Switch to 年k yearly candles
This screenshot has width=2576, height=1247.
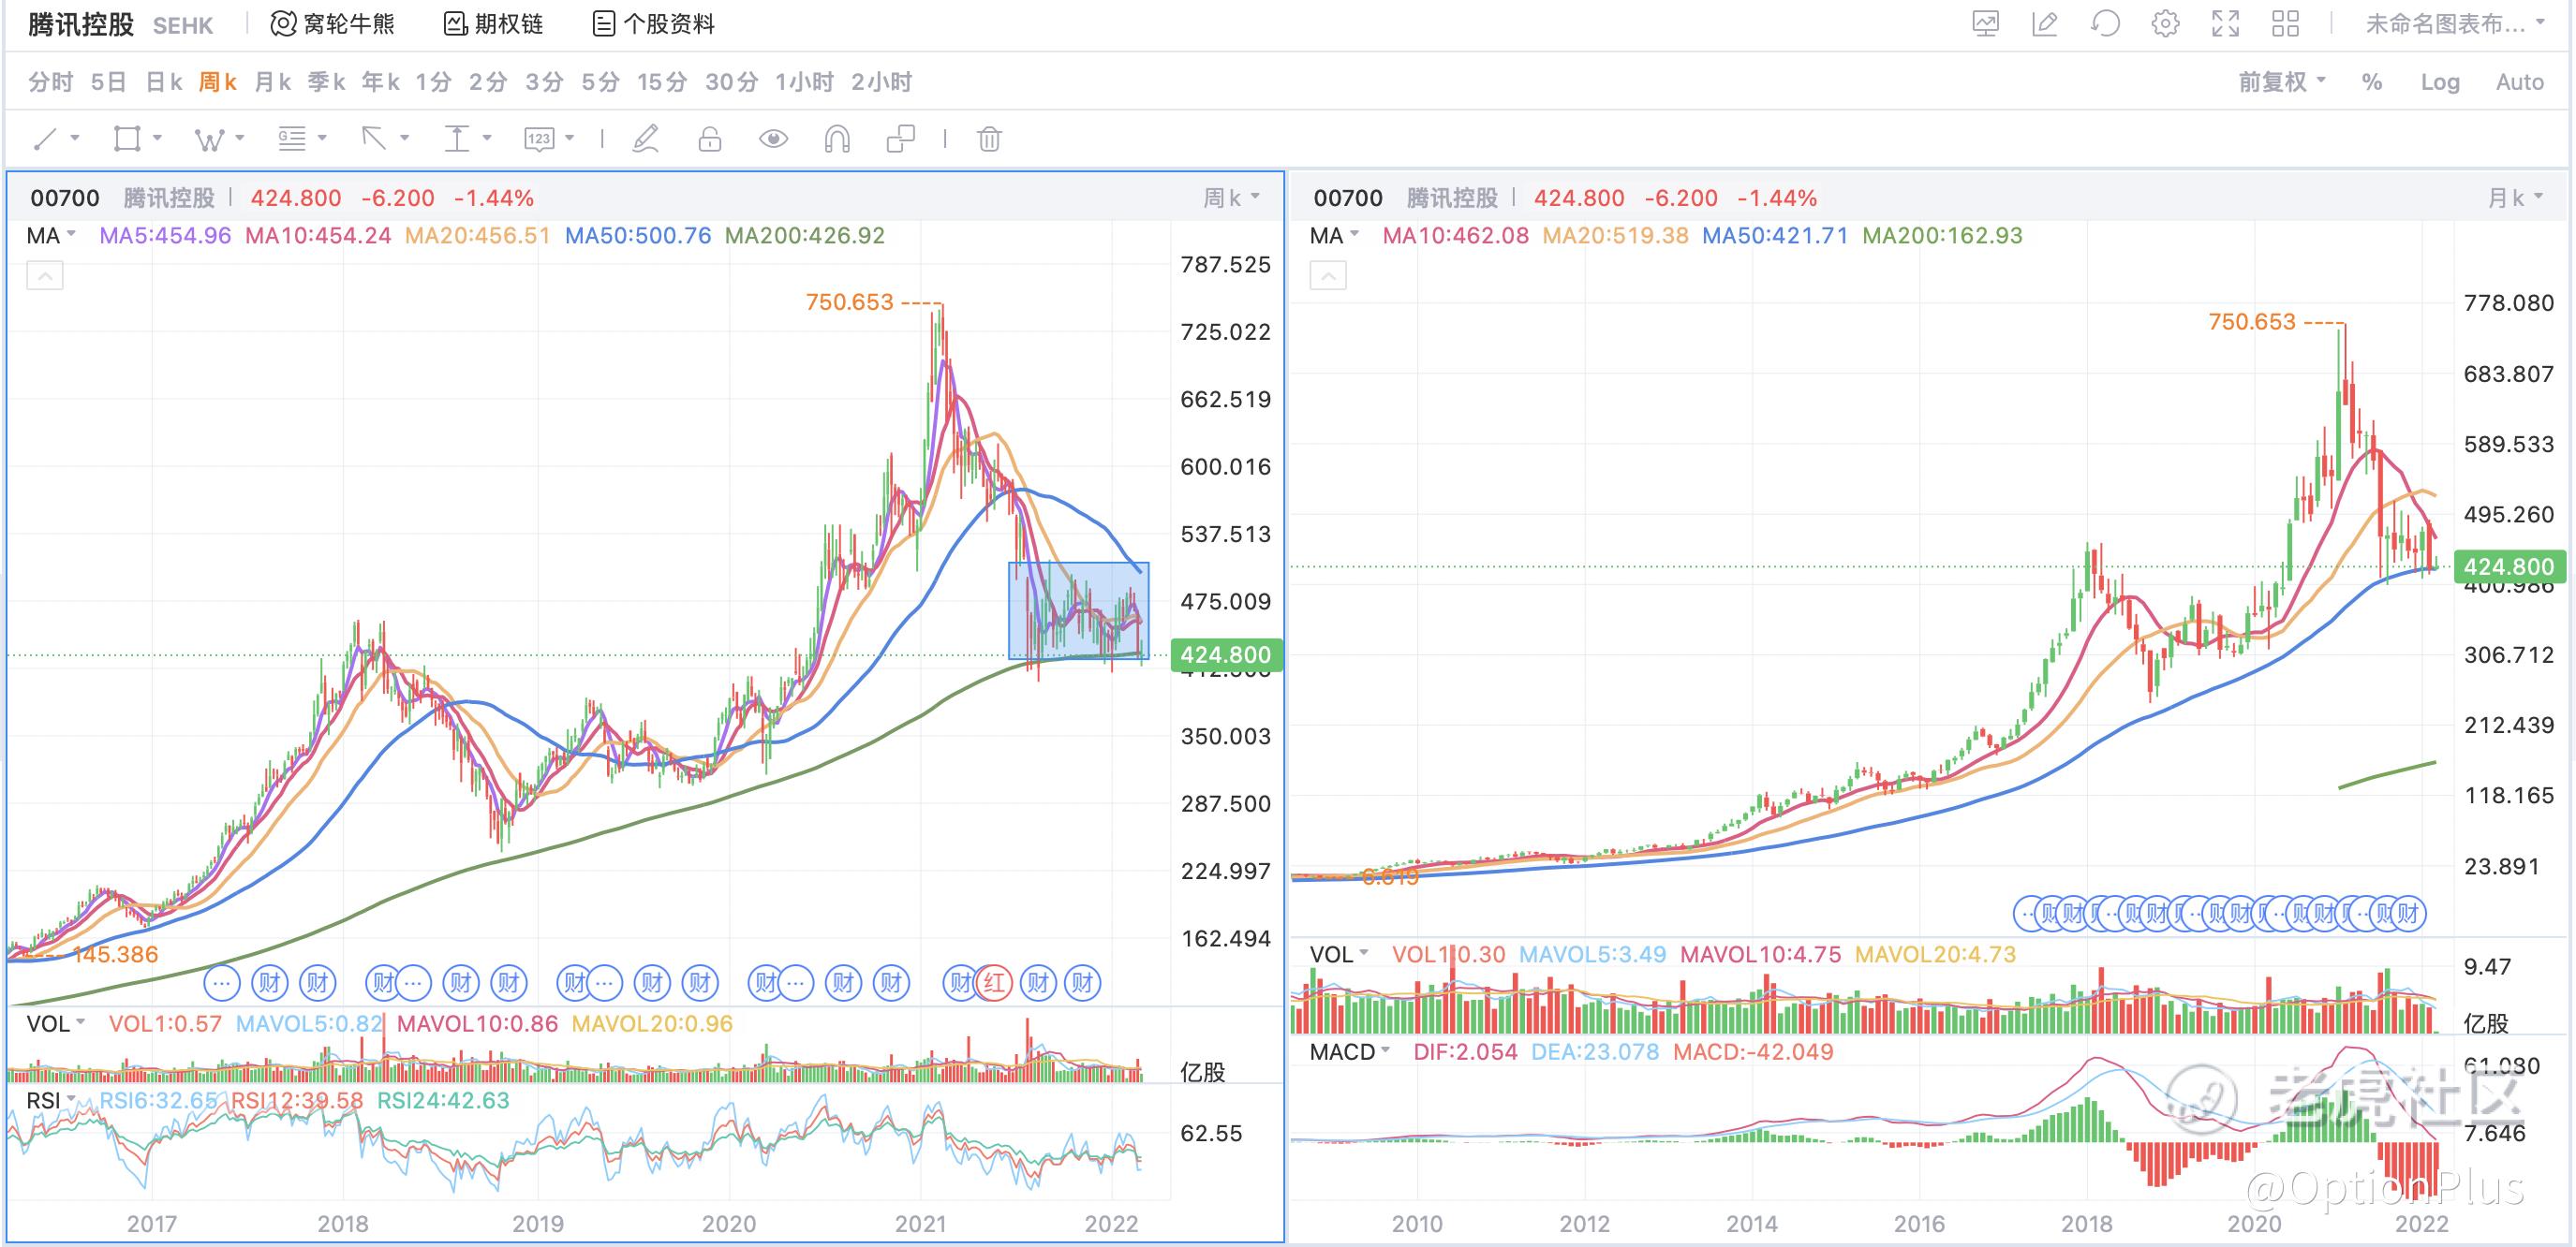coord(380,82)
